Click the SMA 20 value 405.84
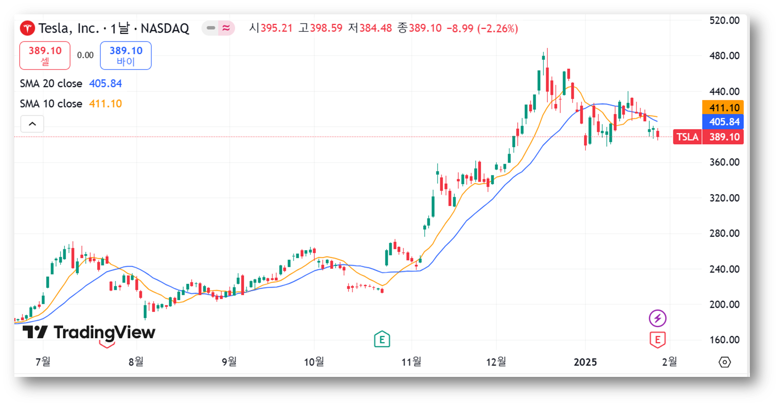 click(105, 84)
